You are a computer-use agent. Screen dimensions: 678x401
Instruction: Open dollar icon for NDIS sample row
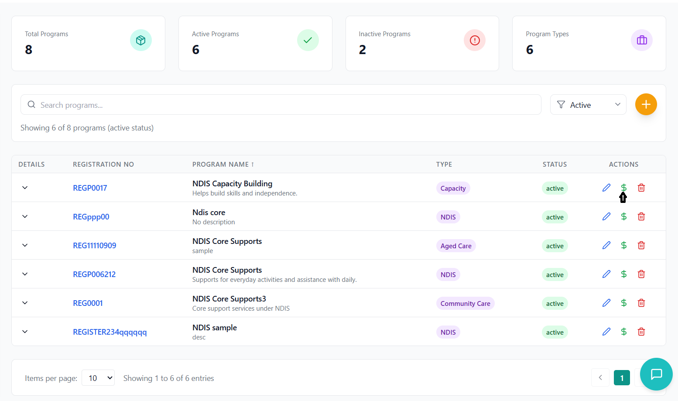[624, 332]
